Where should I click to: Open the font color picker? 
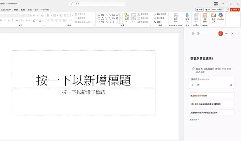pos(40,20)
